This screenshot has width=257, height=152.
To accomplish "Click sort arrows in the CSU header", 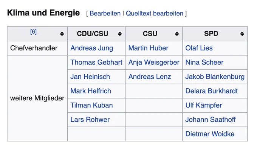I will coord(177,34).
